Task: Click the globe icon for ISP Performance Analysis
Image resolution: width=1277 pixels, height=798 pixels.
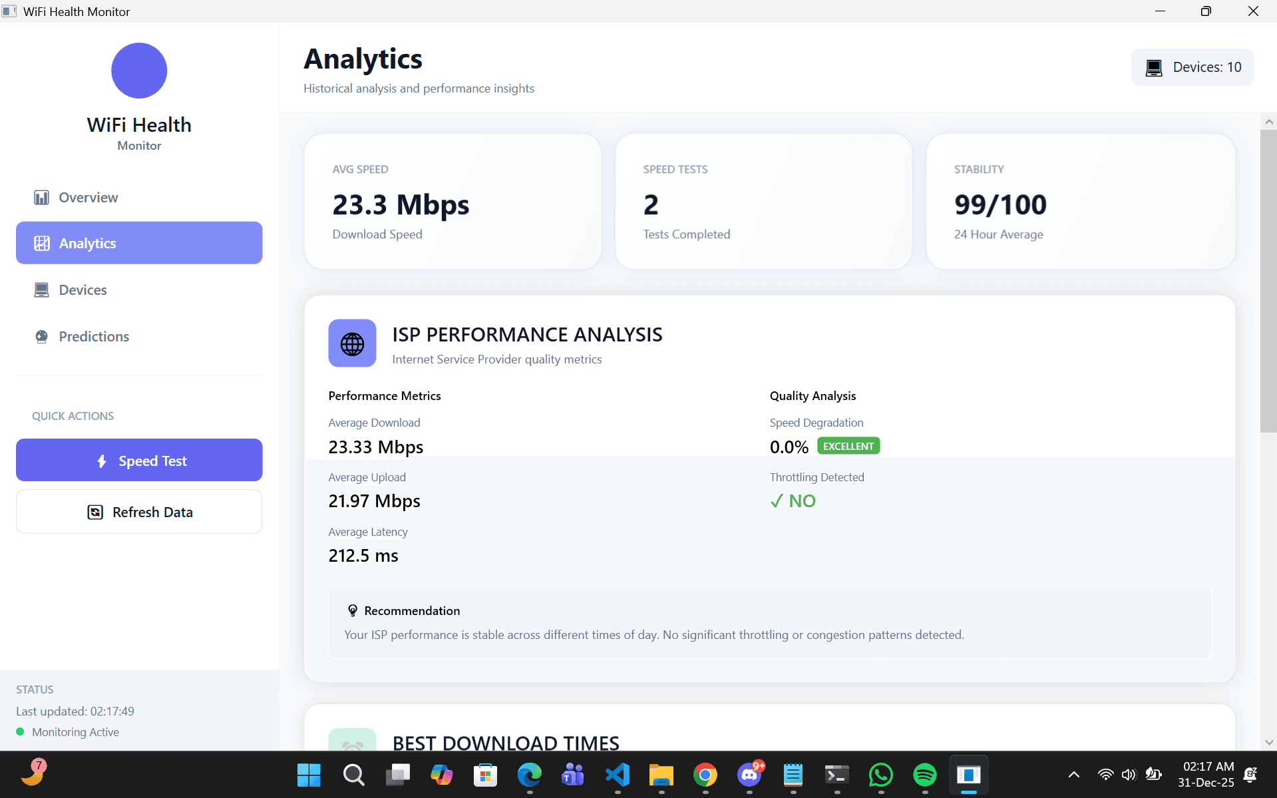Action: click(x=352, y=343)
